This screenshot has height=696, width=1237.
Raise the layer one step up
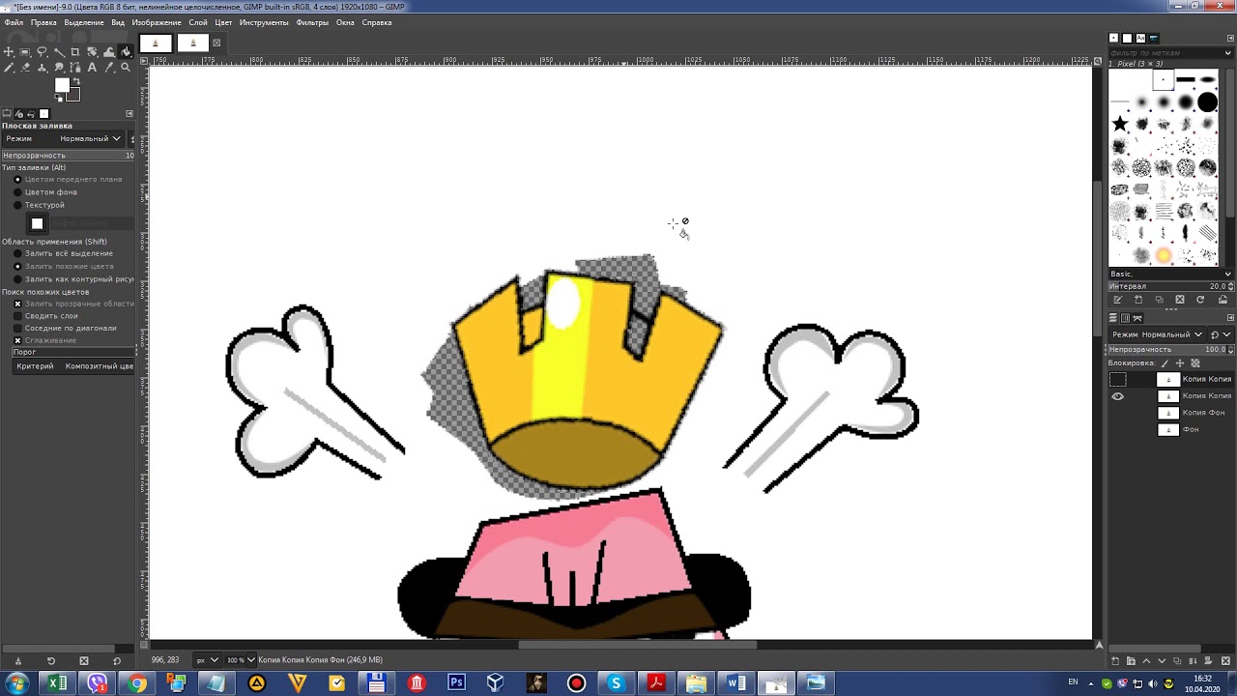point(1147,661)
